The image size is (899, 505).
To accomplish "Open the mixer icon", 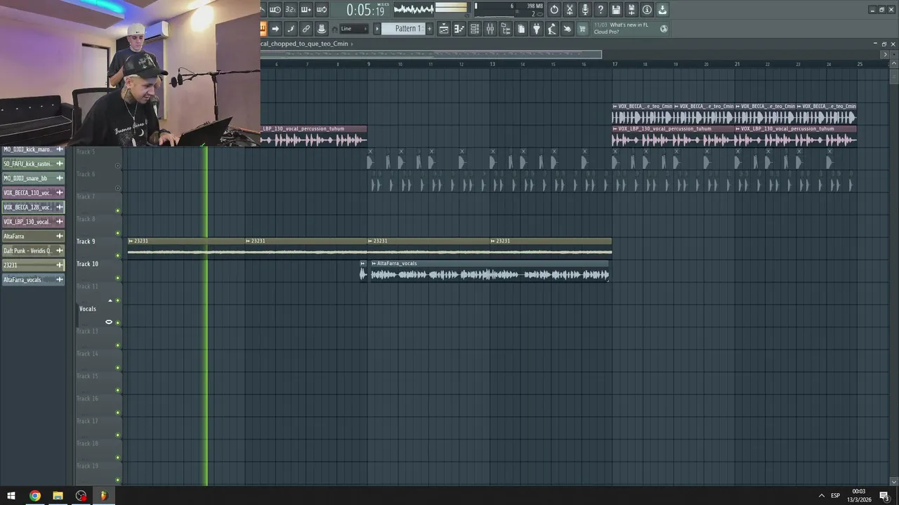I will tap(490, 29).
